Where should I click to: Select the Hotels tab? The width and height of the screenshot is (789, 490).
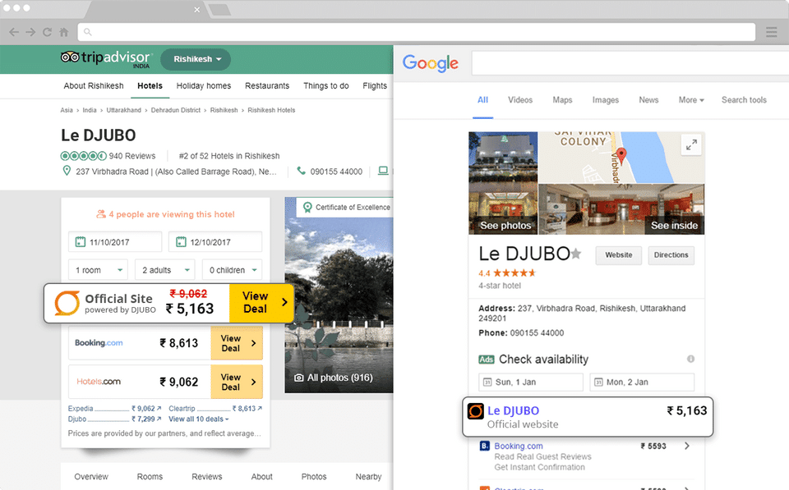pos(150,86)
